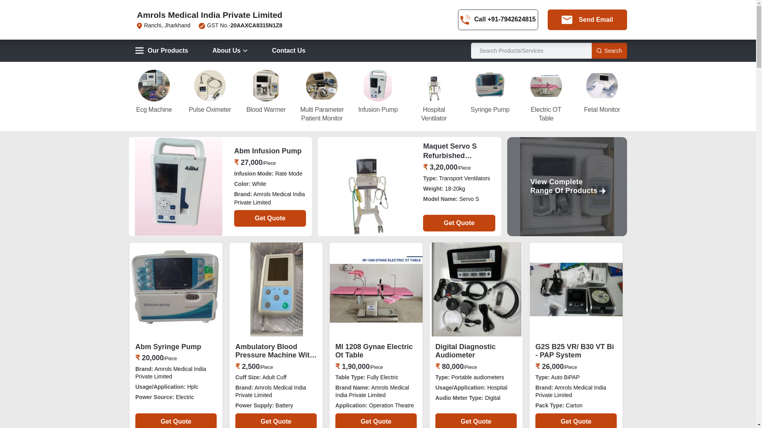Click the Search button
The image size is (762, 428).
[609, 51]
